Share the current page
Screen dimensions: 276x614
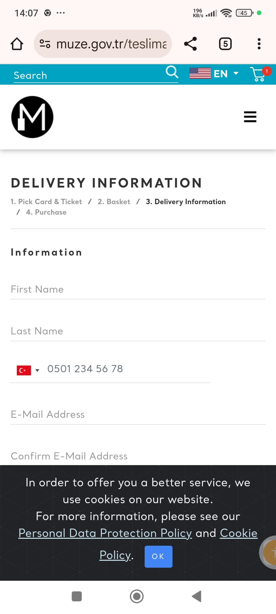[190, 44]
